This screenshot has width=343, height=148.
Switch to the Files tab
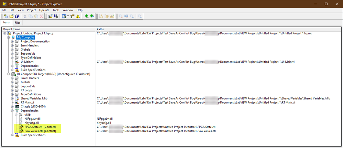point(18,23)
